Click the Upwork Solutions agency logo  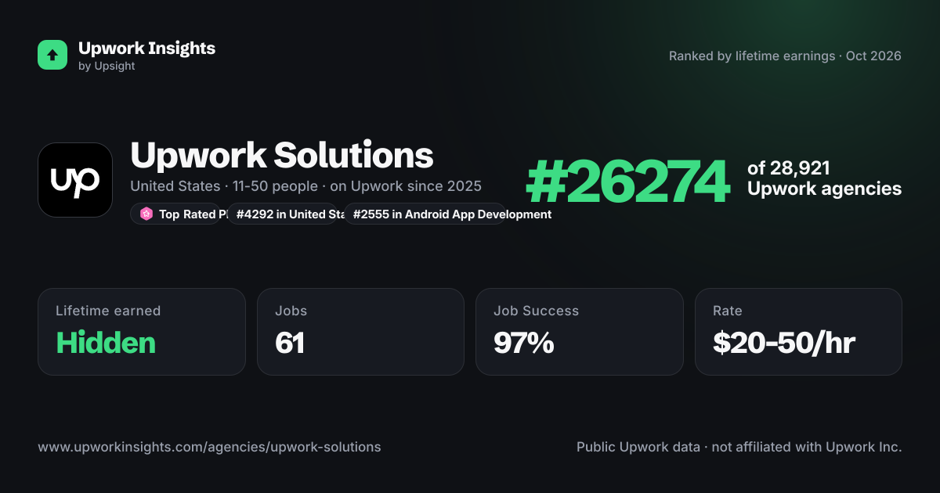(75, 180)
